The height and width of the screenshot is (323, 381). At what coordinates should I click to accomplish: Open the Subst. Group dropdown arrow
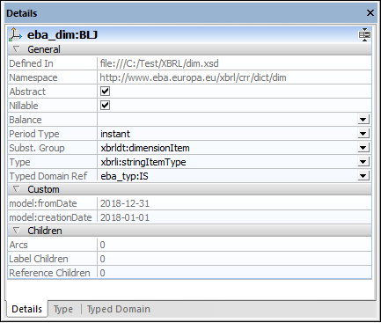363,148
